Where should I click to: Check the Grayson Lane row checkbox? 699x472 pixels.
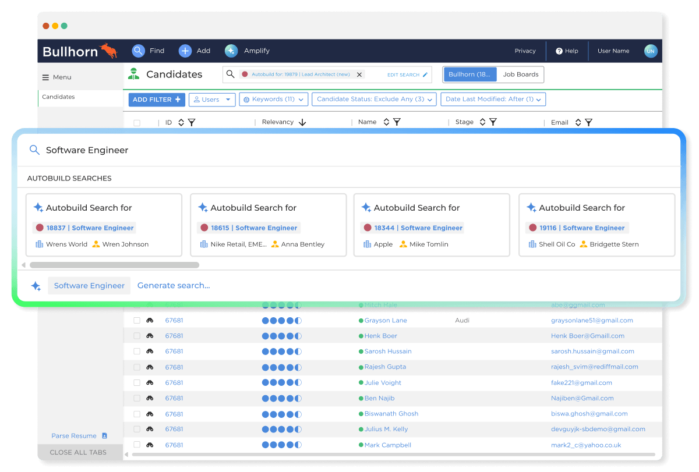coord(137,320)
